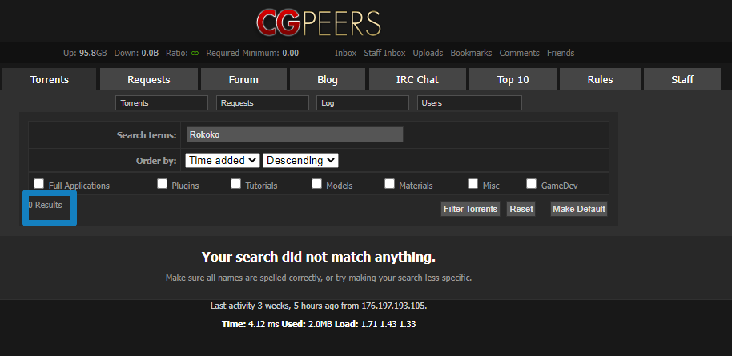Enable the Plugins category checkbox

(x=162, y=183)
